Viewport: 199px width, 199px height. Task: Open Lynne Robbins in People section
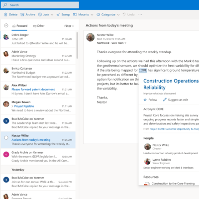point(162,160)
